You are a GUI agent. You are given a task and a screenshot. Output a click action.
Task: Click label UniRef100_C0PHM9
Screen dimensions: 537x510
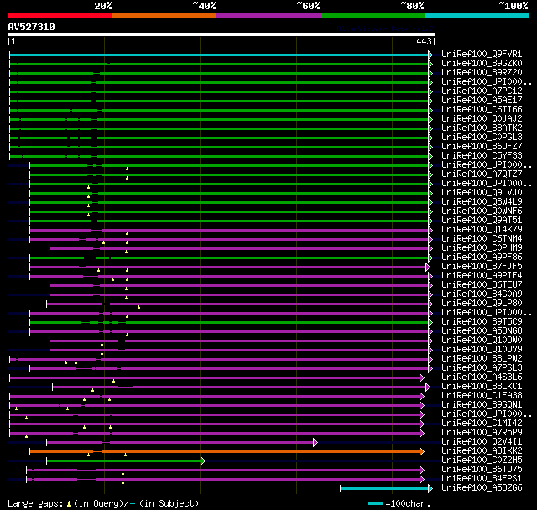[x=482, y=248]
